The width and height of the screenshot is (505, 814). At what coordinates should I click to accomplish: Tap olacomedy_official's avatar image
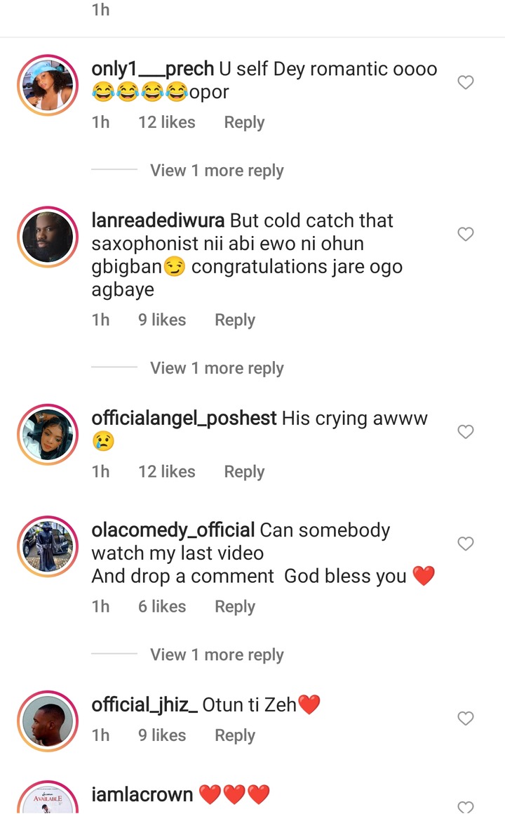click(x=48, y=546)
